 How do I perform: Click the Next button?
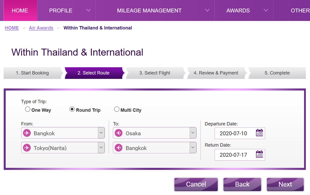tap(285, 184)
